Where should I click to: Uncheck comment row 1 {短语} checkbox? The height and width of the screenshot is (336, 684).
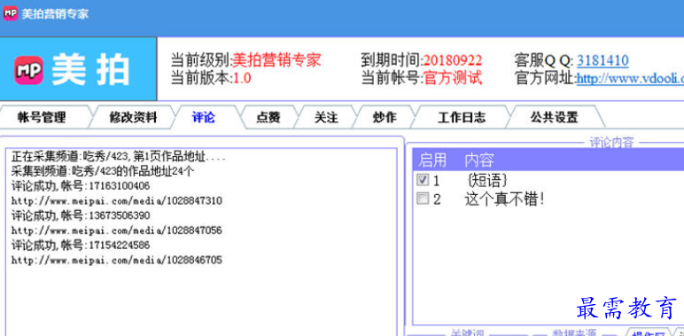coord(423,180)
